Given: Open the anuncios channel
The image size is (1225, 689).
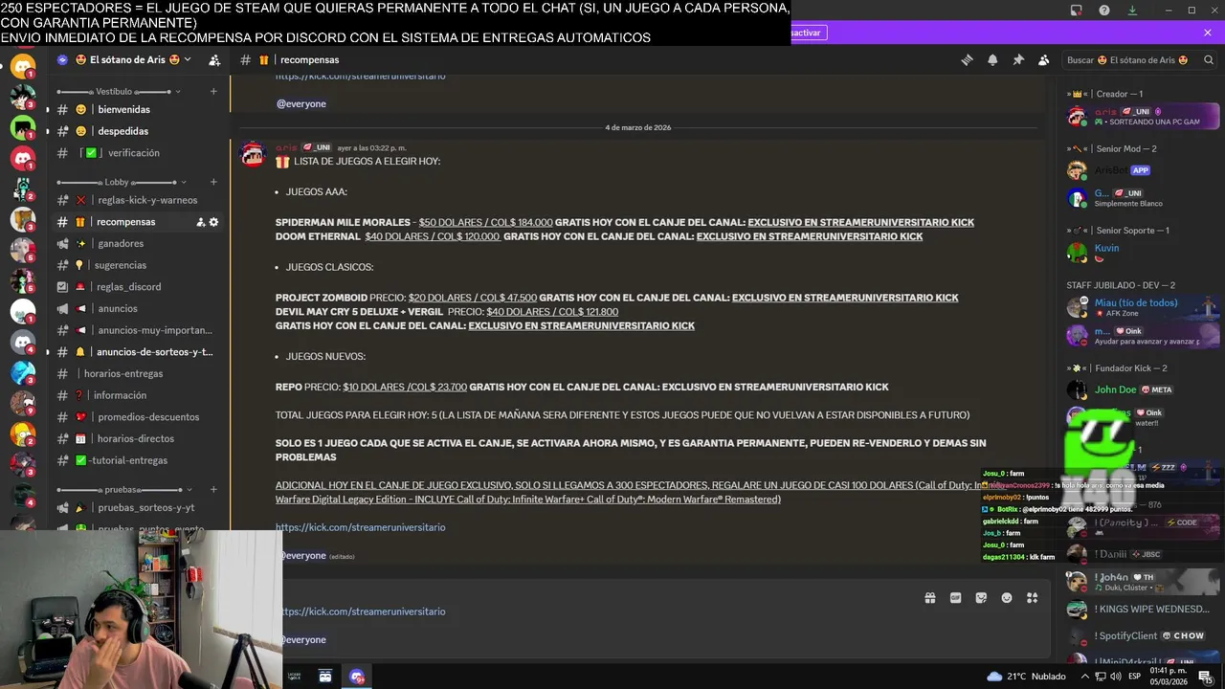Looking at the screenshot, I should 136,309.
